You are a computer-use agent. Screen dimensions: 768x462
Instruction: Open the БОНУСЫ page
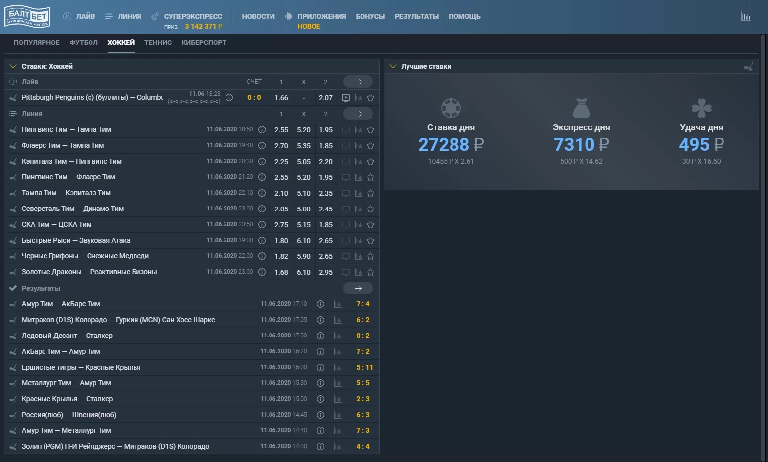369,16
